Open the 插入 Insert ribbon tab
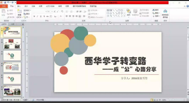The image size is (189, 103). (19, 6)
